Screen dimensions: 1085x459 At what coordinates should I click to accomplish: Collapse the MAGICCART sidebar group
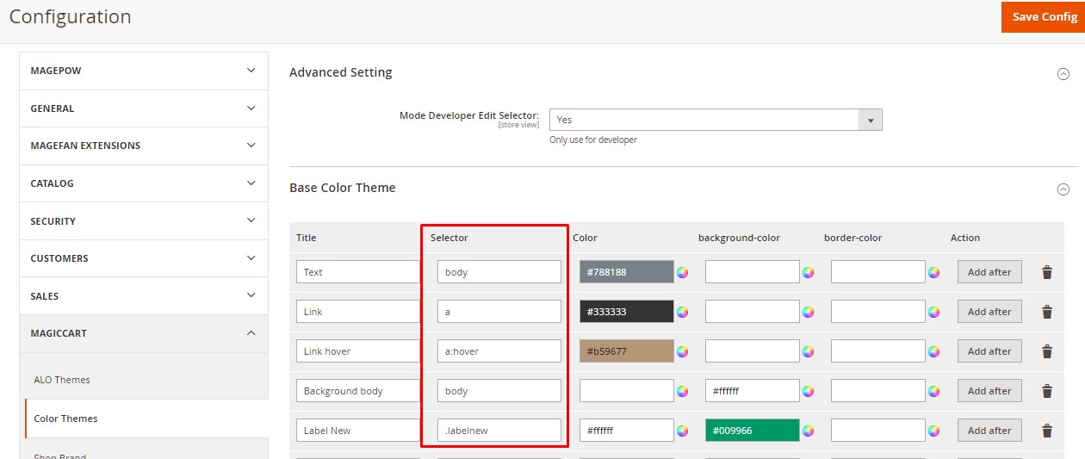pos(143,333)
